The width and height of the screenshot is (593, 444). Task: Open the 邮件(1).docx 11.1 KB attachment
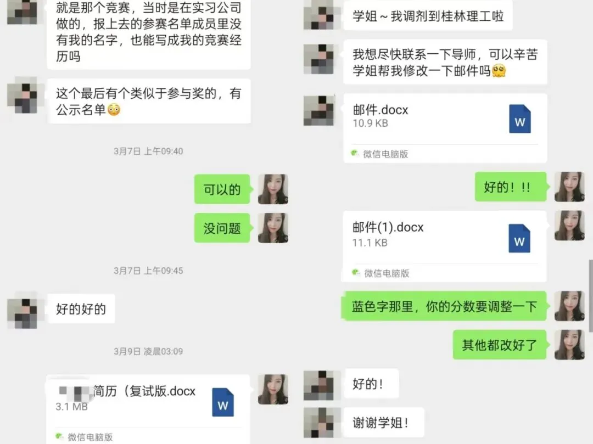point(444,246)
